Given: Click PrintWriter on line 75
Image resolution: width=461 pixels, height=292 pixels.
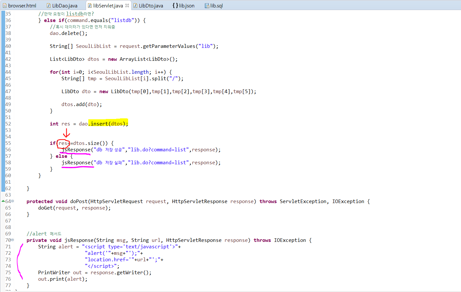Looking at the screenshot, I should [54, 272].
